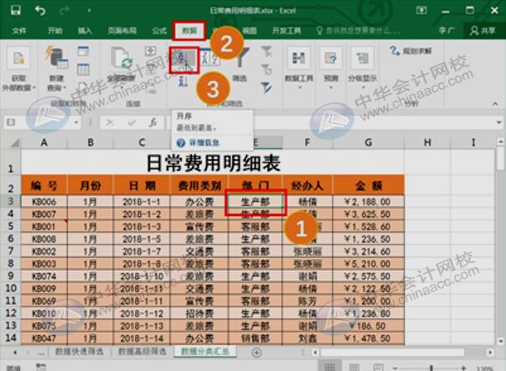Open the 数据工具 dropdown arrow
Viewport: 506px width, 371px height.
click(299, 87)
